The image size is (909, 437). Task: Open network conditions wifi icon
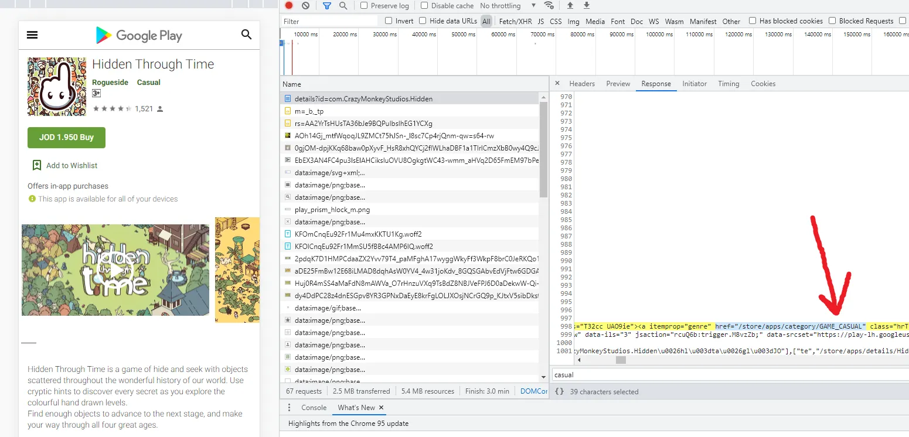click(x=549, y=6)
